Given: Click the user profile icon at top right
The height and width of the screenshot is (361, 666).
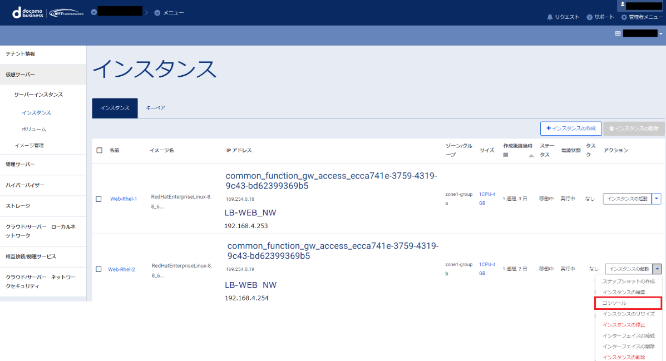Looking at the screenshot, I should pos(623,4).
